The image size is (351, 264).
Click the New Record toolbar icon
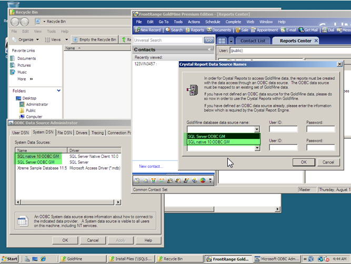tap(149, 30)
